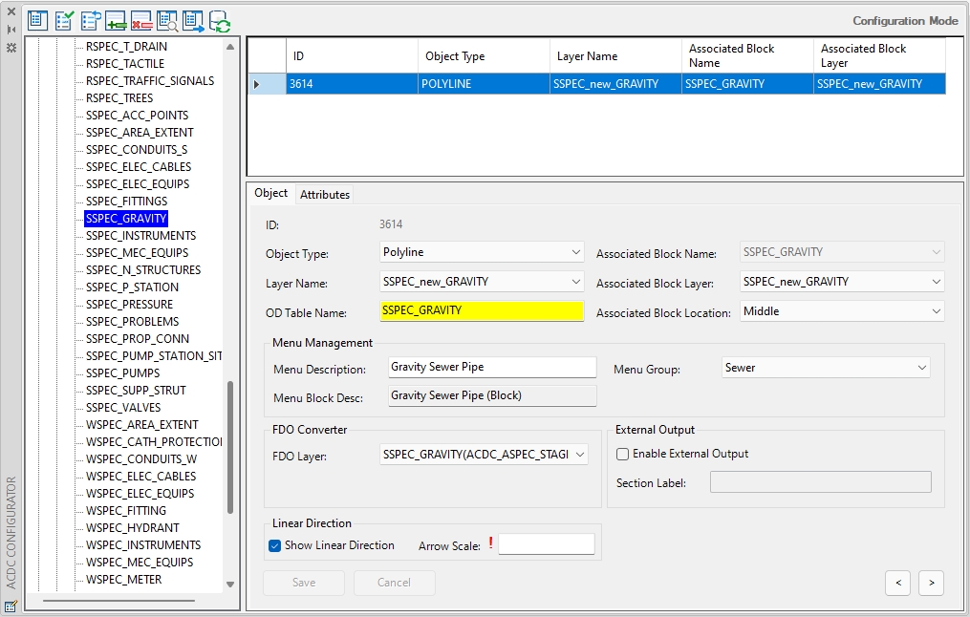Click the tree horizontal scrollbar
The height and width of the screenshot is (617, 970).
(119, 601)
